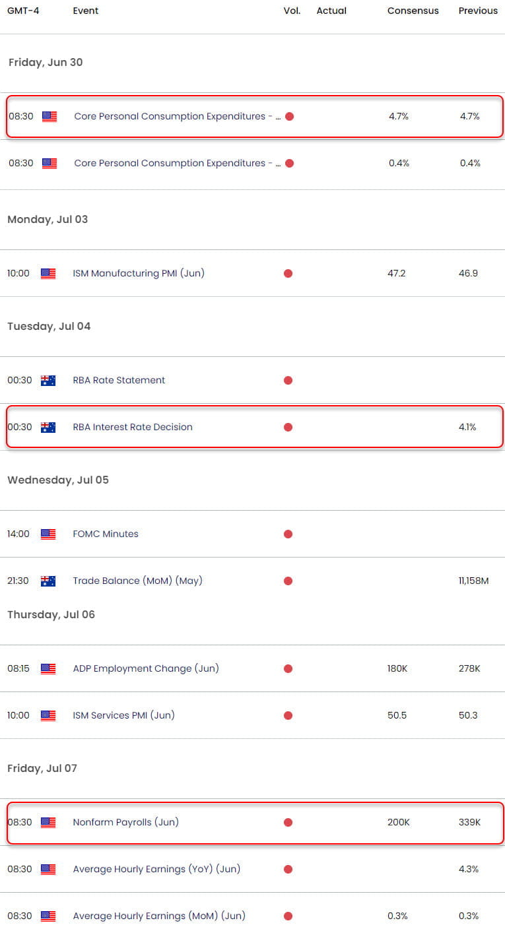Click the Tuesday, Jul 04 date heading
The width and height of the screenshot is (505, 929).
pos(49,327)
